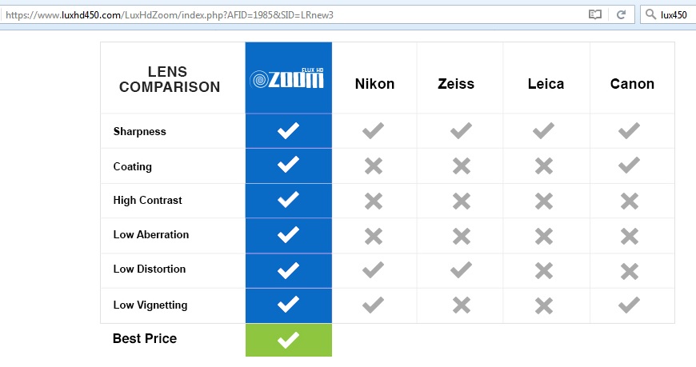The width and height of the screenshot is (696, 367).
Task: Click the Zeiss Coating cross mark
Action: point(461,166)
